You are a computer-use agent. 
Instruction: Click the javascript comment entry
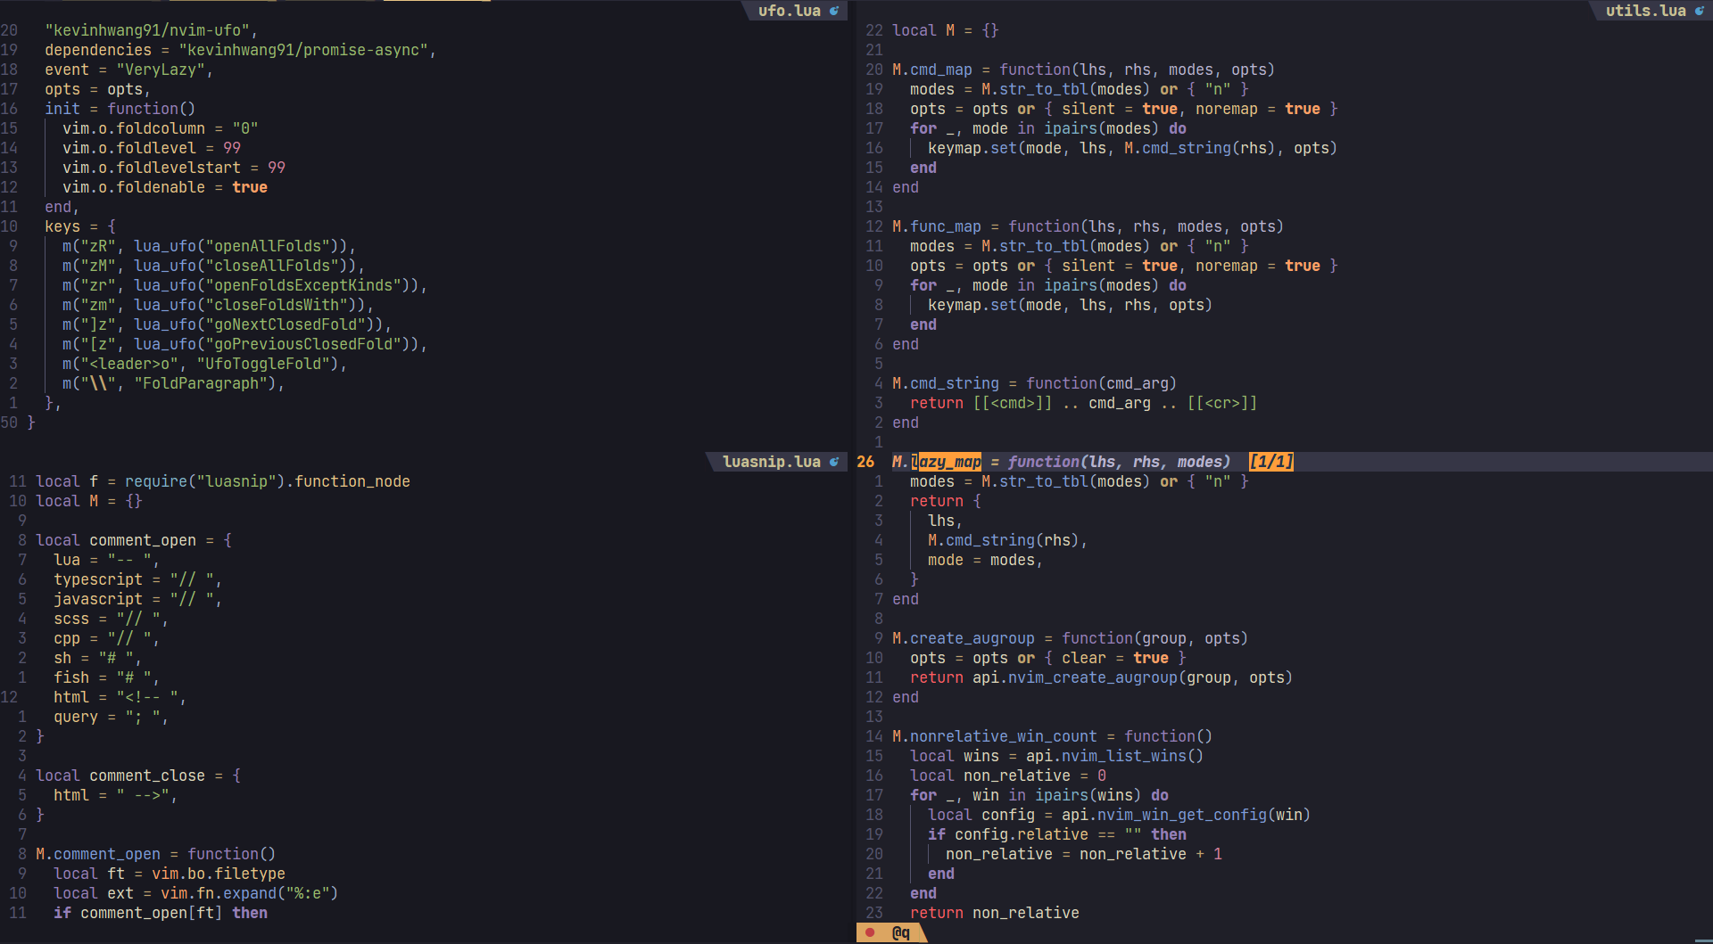pos(138,599)
